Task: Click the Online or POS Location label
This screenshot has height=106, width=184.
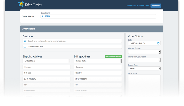Action: (137, 57)
